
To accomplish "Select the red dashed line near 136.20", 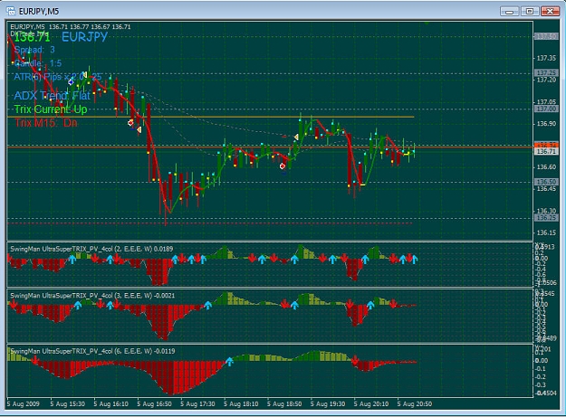I will [x=210, y=223].
